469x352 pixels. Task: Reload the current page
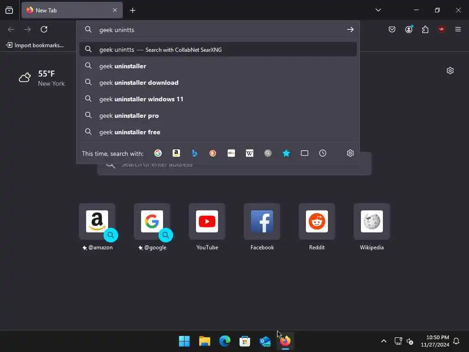tap(44, 29)
